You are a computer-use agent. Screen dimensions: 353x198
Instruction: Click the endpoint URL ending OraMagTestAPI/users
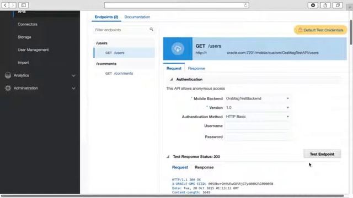click(x=257, y=53)
